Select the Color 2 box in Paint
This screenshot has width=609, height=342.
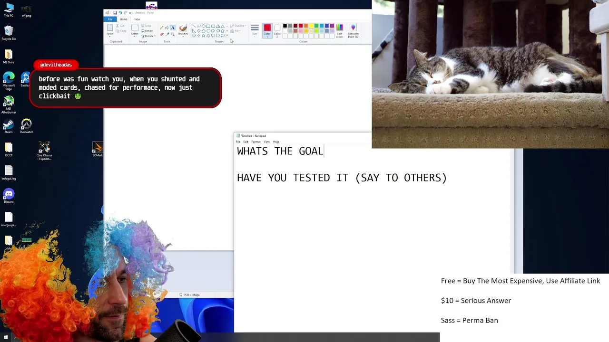[x=277, y=31]
